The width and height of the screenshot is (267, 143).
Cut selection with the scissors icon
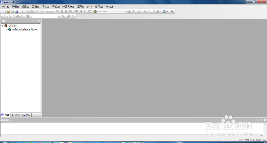(x=23, y=11)
